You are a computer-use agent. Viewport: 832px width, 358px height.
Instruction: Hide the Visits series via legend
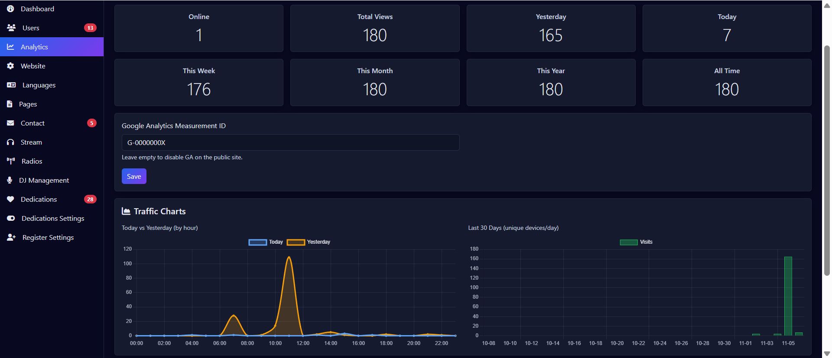coord(636,242)
